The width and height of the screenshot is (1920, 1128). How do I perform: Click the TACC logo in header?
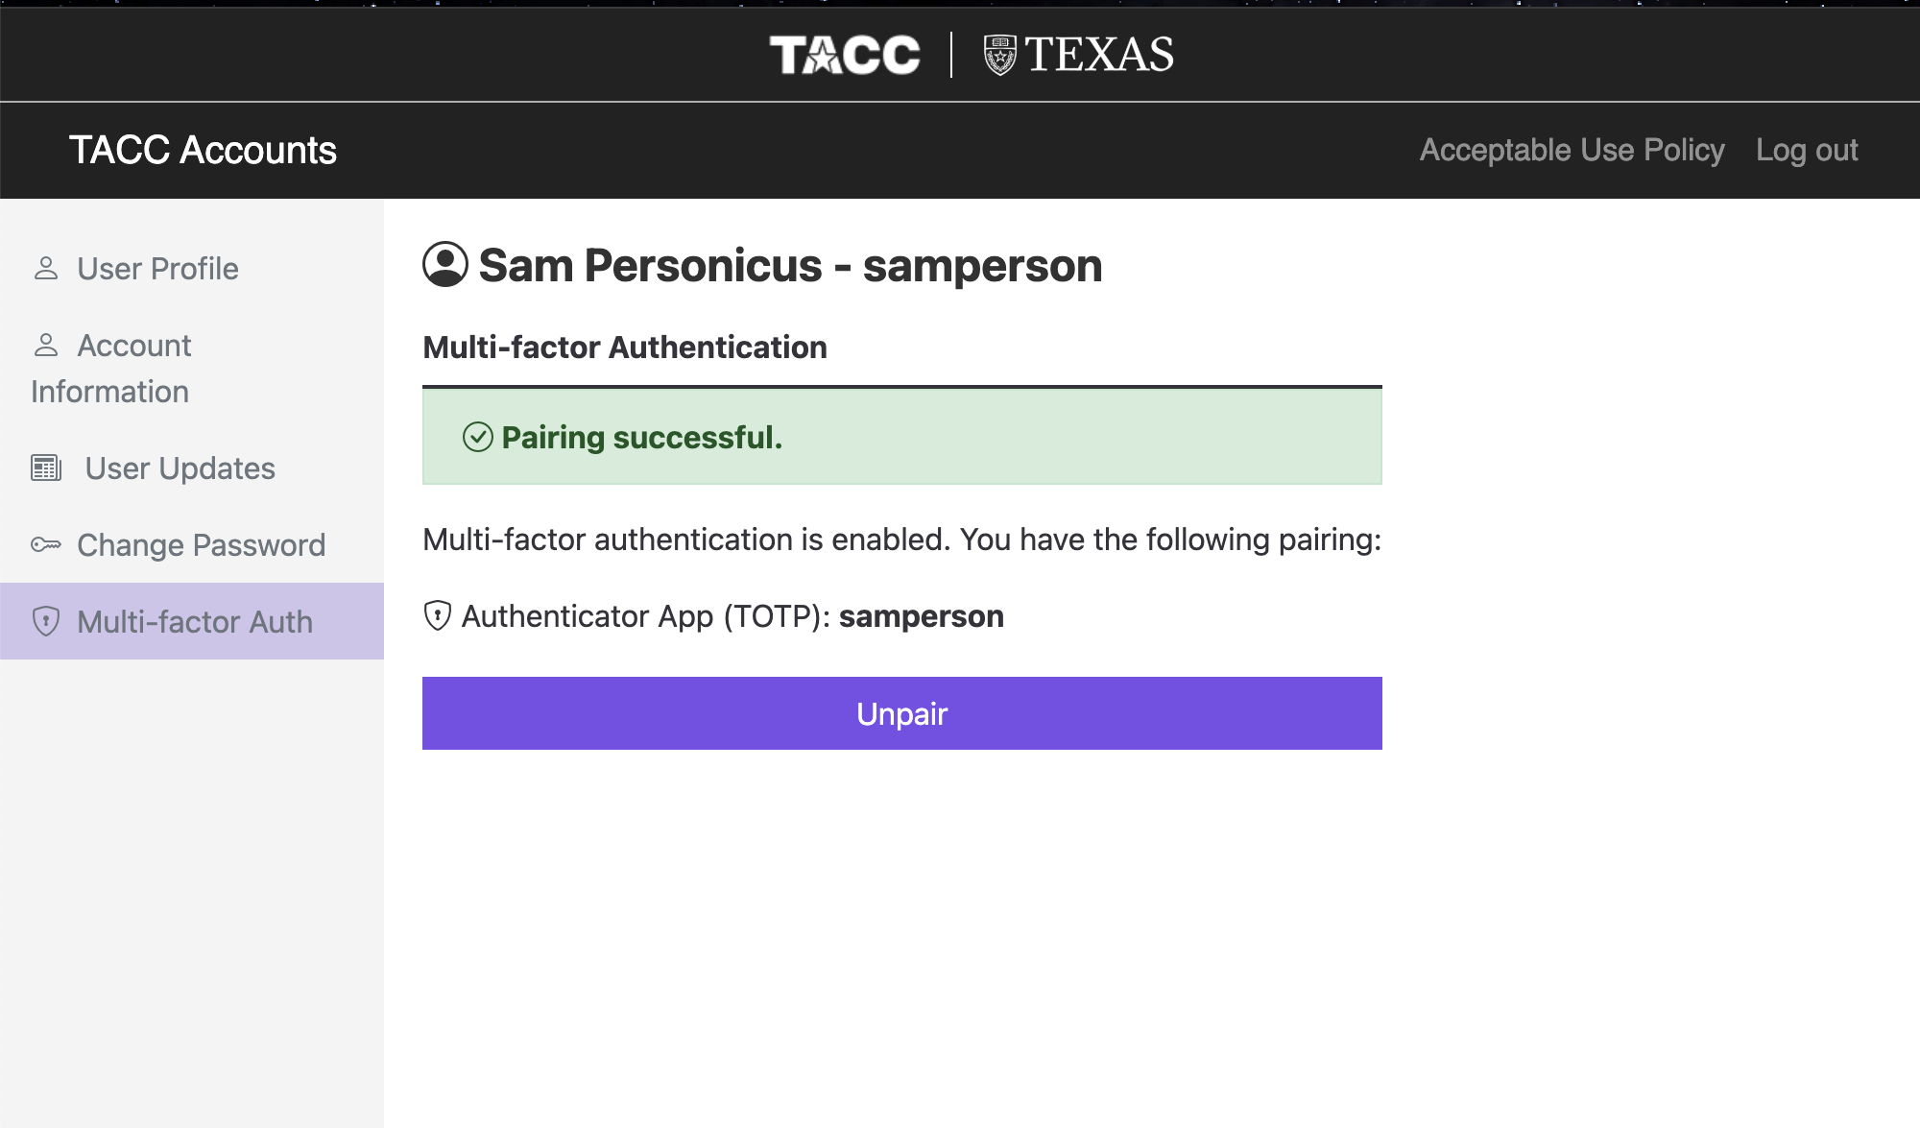[x=845, y=55]
